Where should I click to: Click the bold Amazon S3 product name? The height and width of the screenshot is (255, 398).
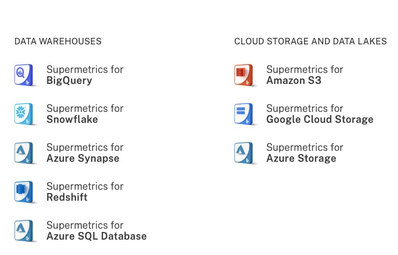(x=294, y=81)
